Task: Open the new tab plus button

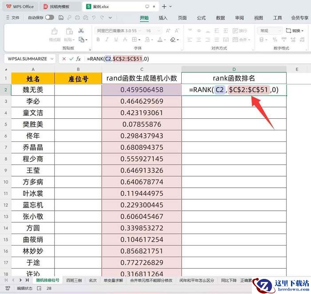Action: click(164, 7)
